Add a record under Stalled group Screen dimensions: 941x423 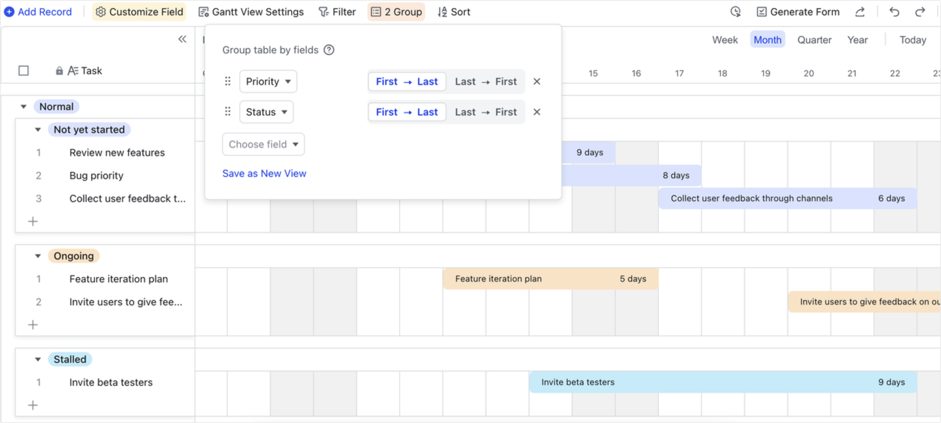tap(33, 405)
